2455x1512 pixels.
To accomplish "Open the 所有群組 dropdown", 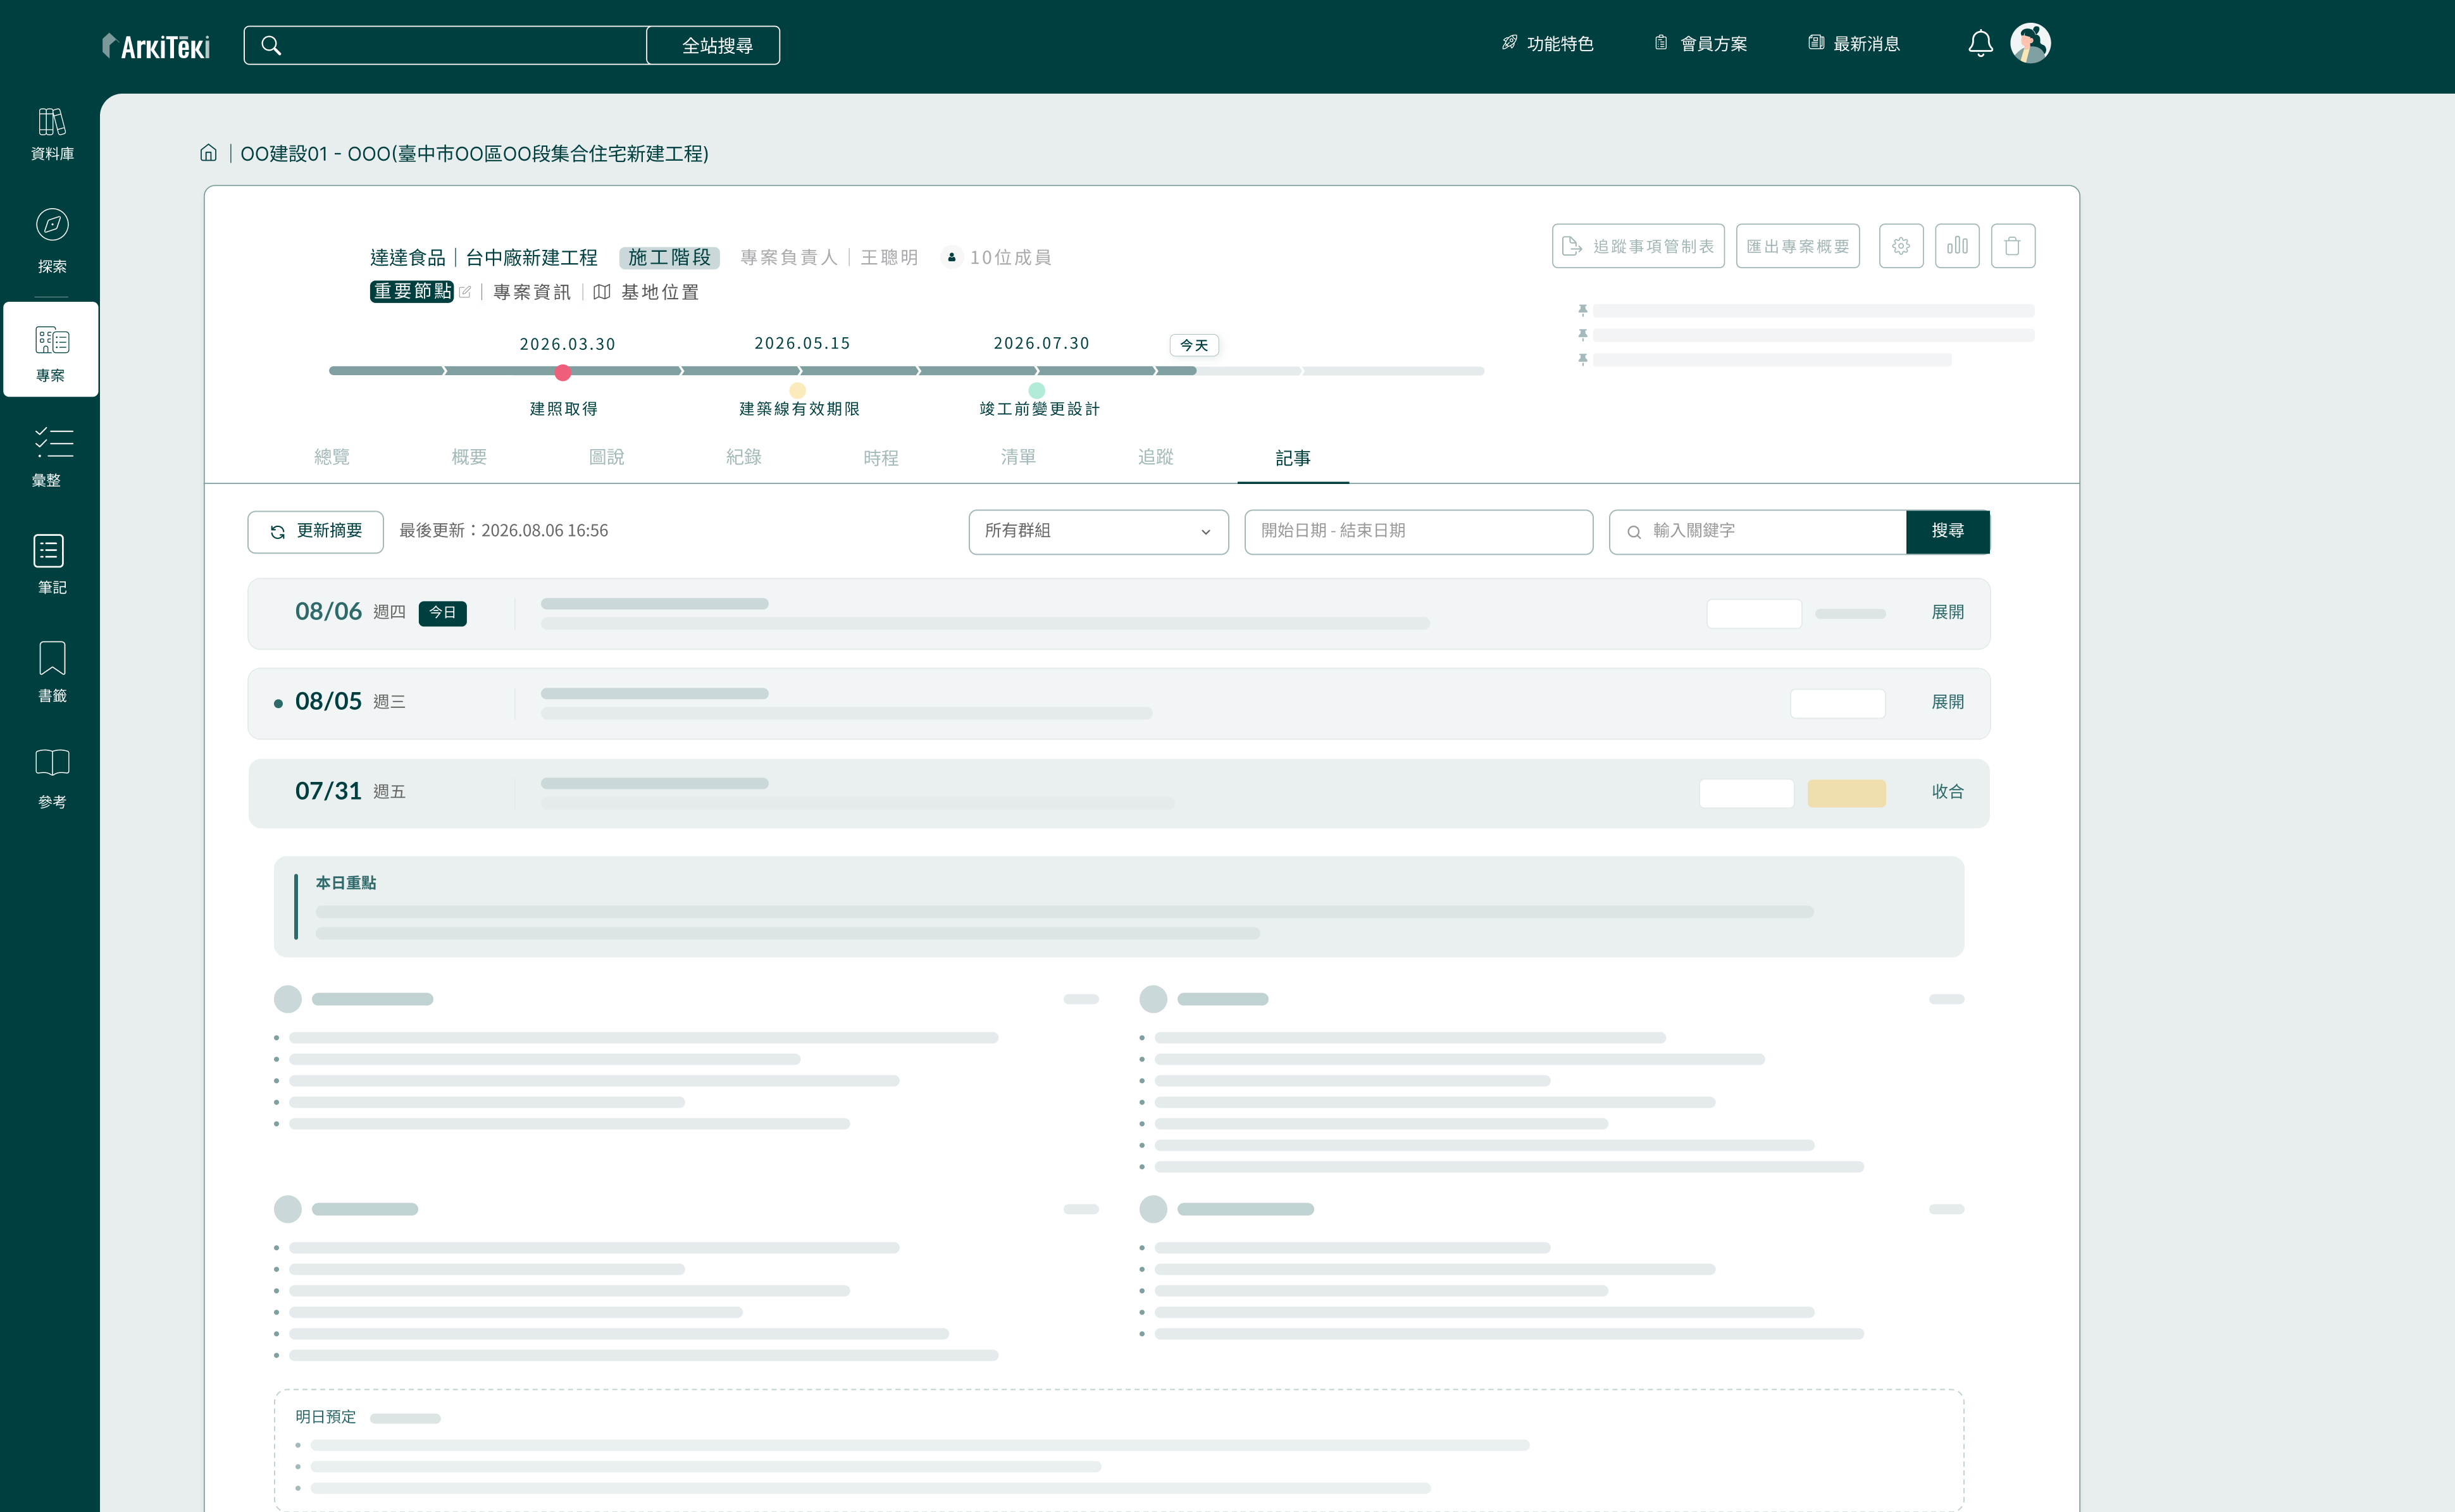I will (x=1098, y=531).
